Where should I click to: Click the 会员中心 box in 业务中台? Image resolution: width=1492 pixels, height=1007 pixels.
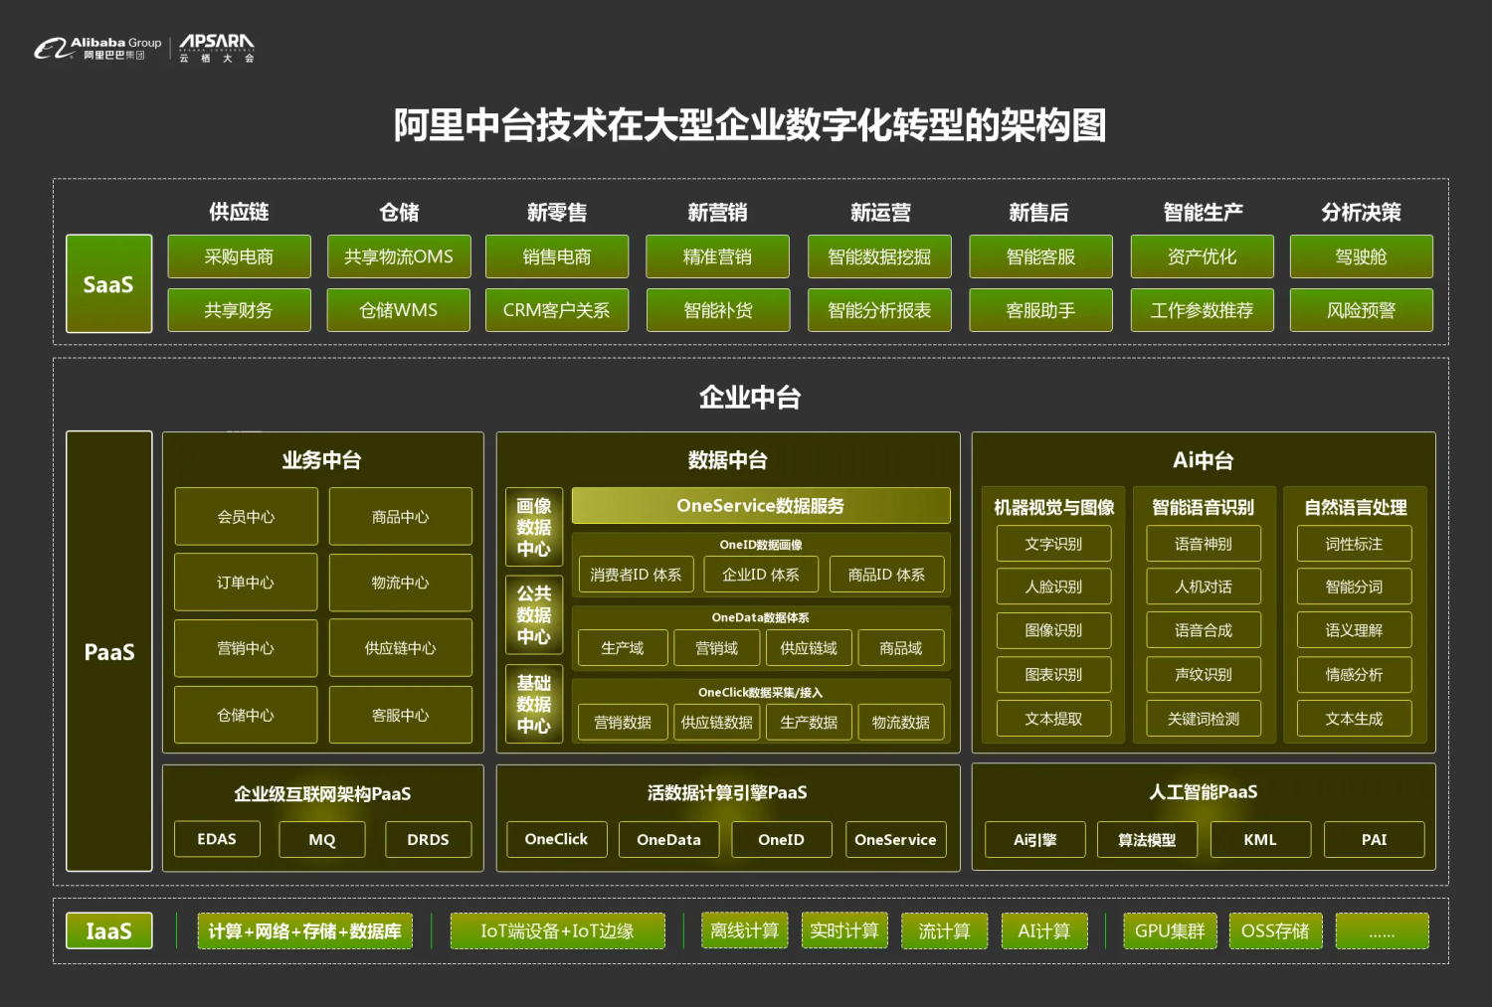coord(245,516)
